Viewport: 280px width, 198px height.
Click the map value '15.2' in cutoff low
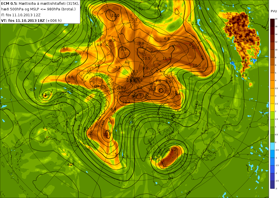[x=172, y=150]
